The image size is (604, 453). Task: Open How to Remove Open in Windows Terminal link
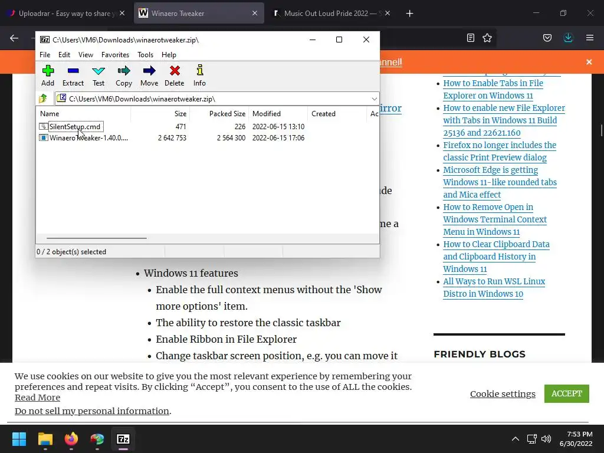pyautogui.click(x=495, y=219)
